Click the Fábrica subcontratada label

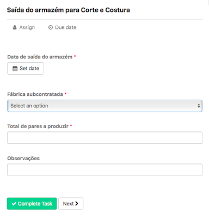point(35,94)
